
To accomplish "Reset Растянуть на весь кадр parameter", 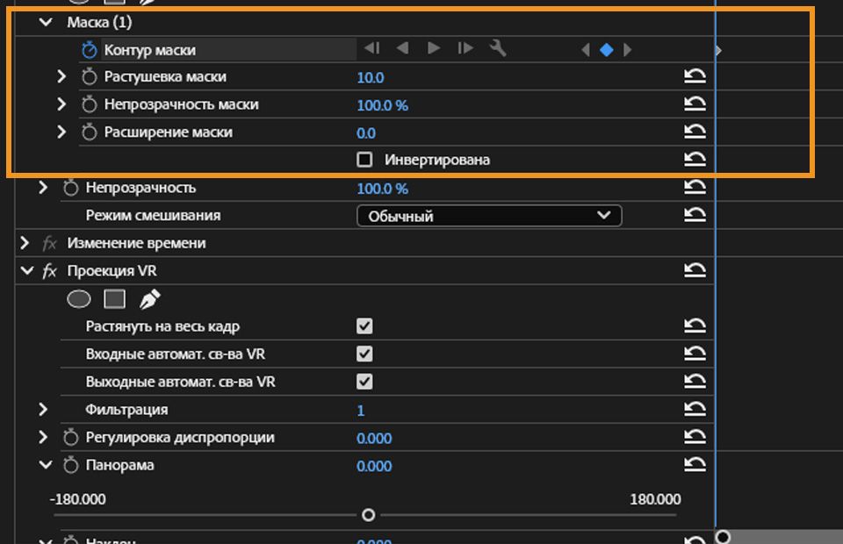I will pyautogui.click(x=695, y=326).
